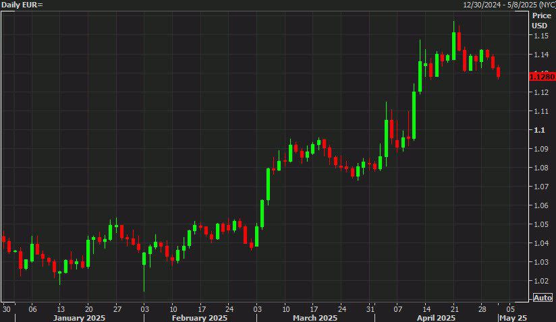Click the red 1.1280 current price tag
This screenshot has width=556, height=322.
tap(542, 76)
